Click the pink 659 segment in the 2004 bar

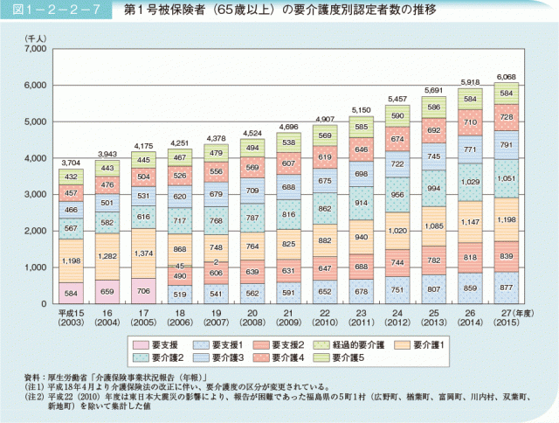(107, 292)
